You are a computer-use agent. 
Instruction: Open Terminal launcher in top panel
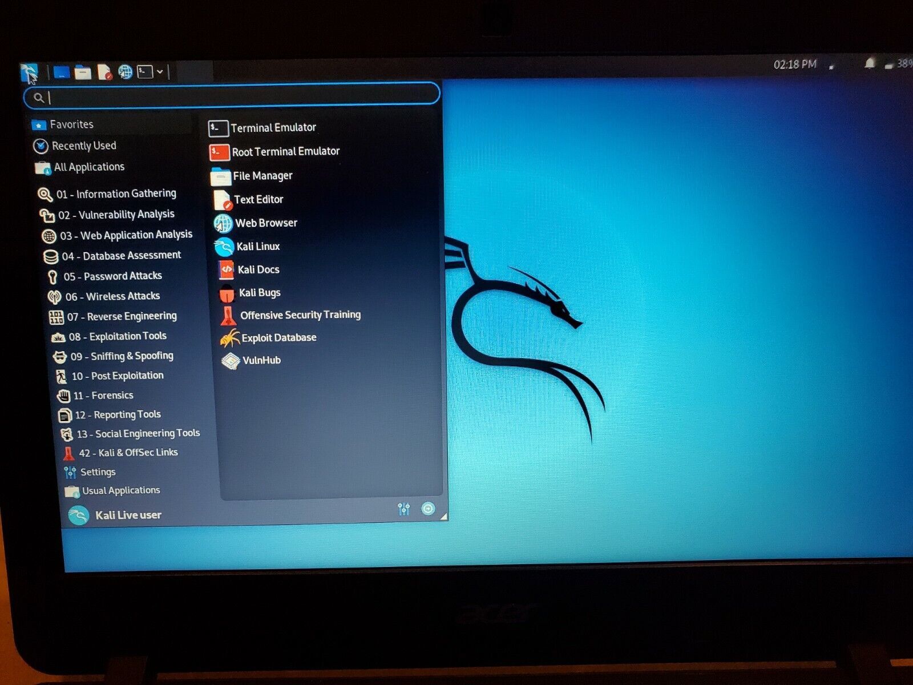[145, 72]
